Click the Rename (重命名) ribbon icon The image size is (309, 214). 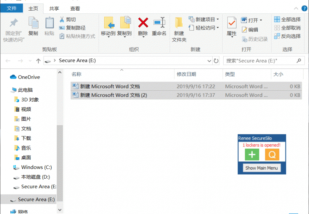tap(159, 23)
